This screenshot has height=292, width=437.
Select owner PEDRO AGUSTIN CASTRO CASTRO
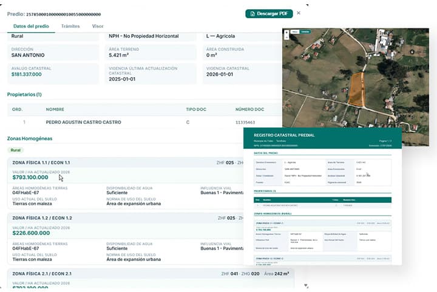[83, 122]
